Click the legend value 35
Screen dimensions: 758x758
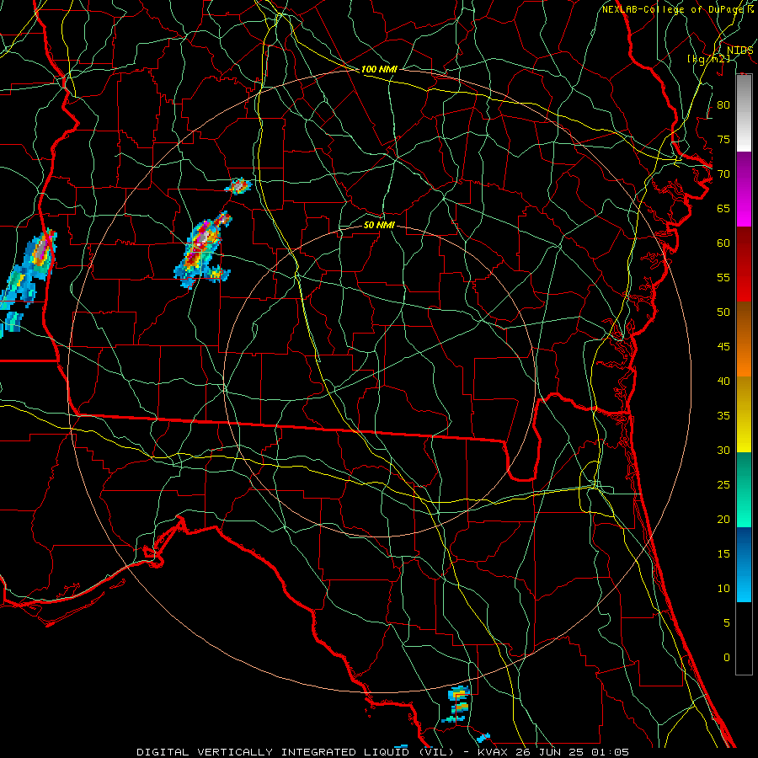click(723, 416)
